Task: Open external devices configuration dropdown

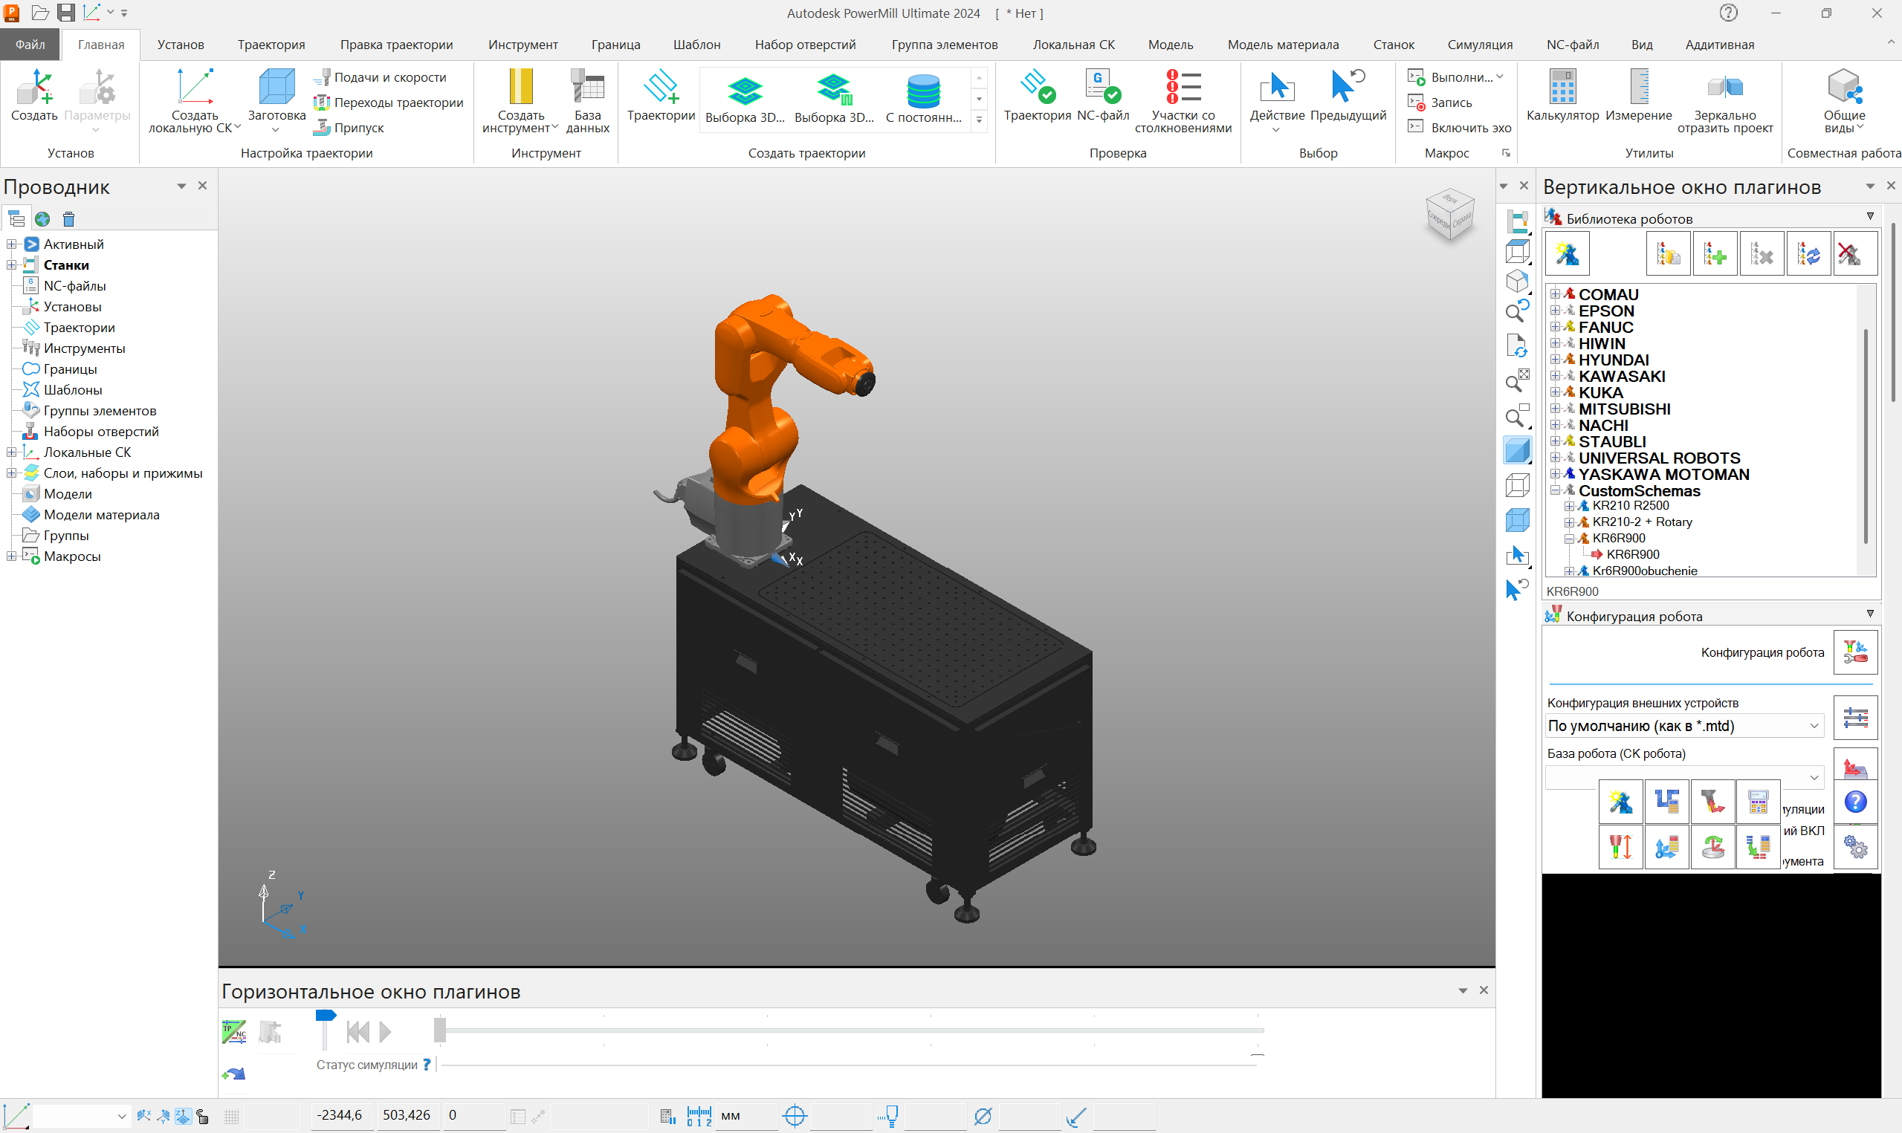Action: click(1683, 726)
